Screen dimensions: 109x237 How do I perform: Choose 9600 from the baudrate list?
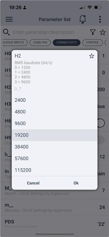point(54,124)
